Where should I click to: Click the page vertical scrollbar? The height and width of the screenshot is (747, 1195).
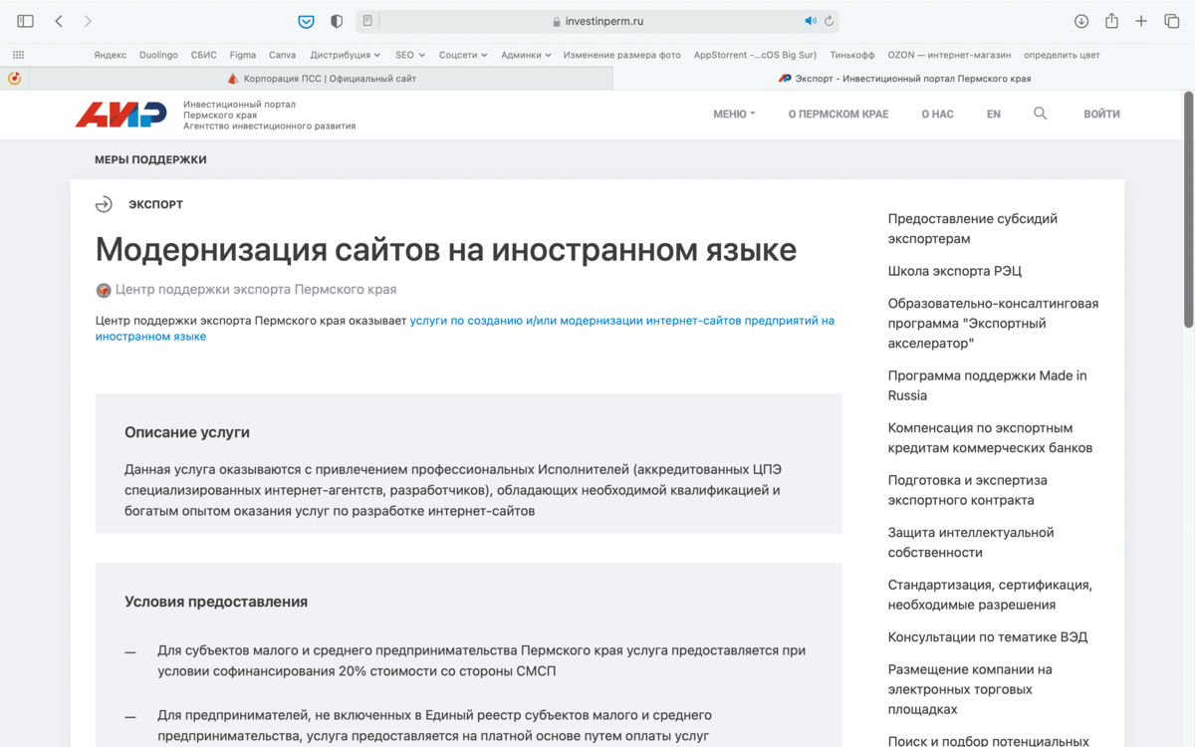pos(1188,209)
